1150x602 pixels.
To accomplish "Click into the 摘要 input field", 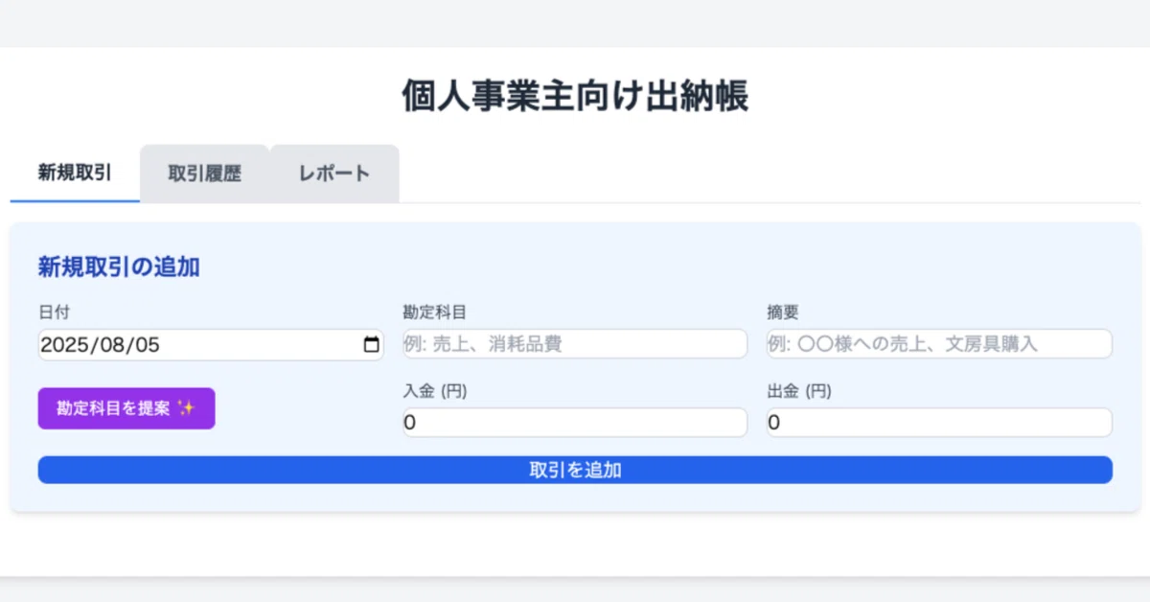I will 939,344.
